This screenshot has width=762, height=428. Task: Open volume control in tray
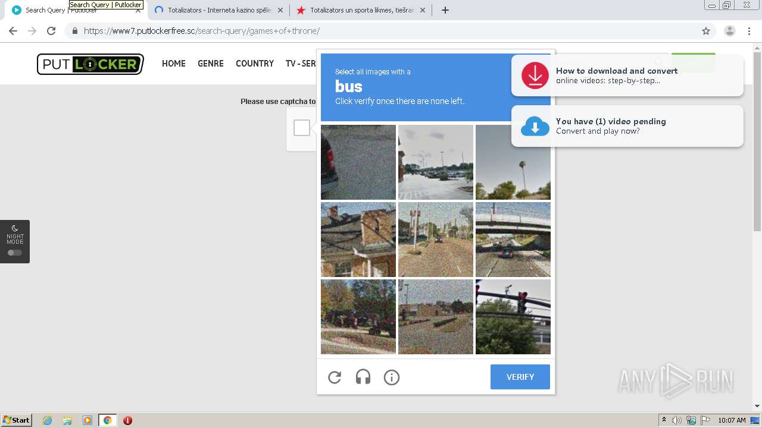(x=677, y=420)
